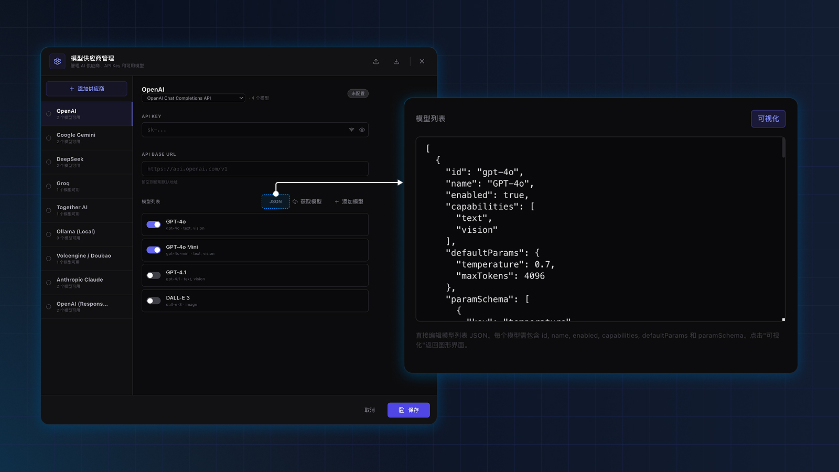Click the status circle beside Anthropic Claude
The image size is (839, 472).
point(49,283)
